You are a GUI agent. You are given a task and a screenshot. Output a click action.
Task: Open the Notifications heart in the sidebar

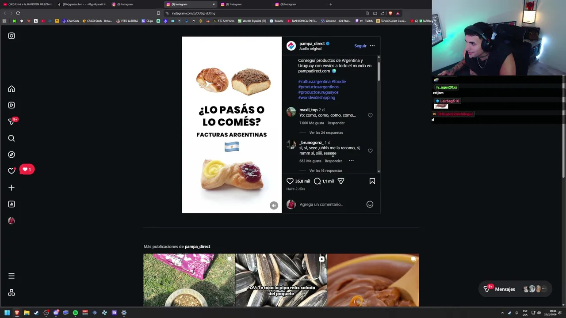11,171
